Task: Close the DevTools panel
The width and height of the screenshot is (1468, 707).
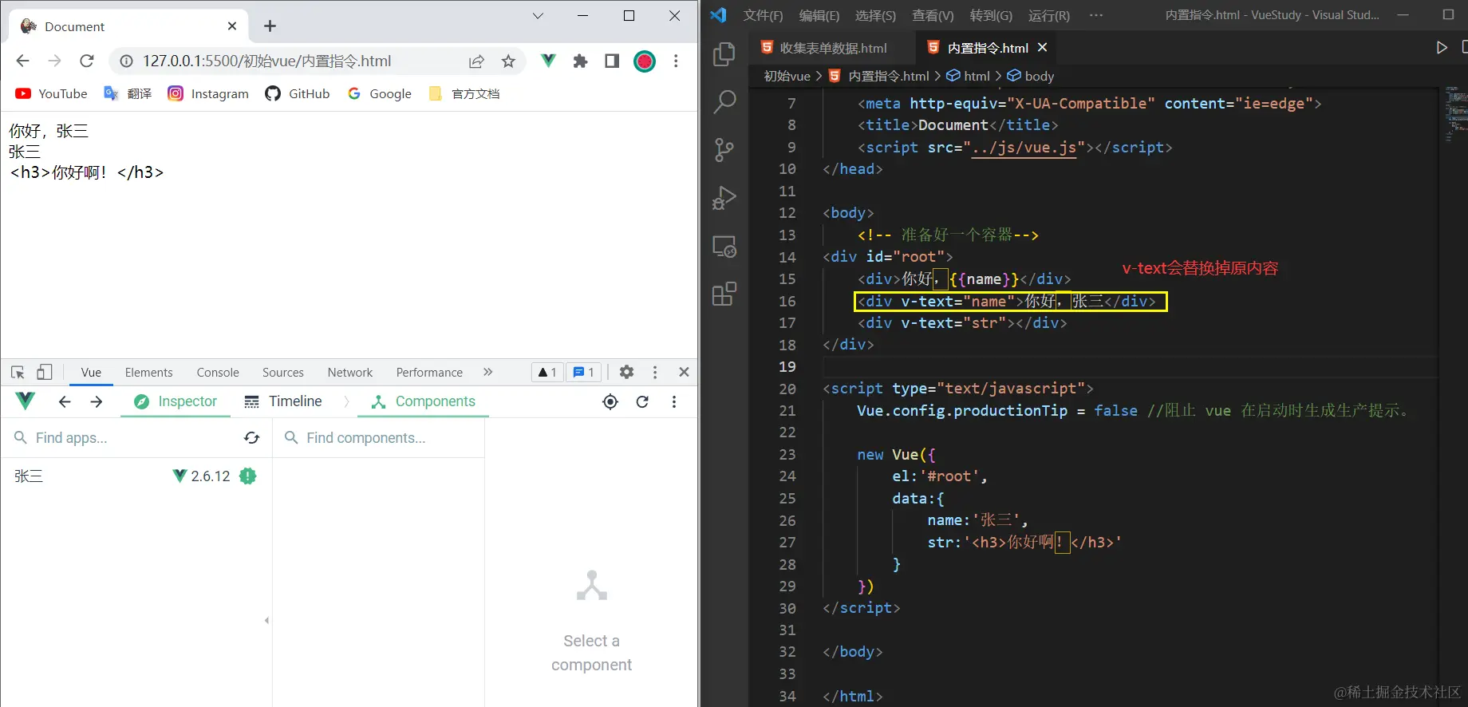Action: point(684,372)
